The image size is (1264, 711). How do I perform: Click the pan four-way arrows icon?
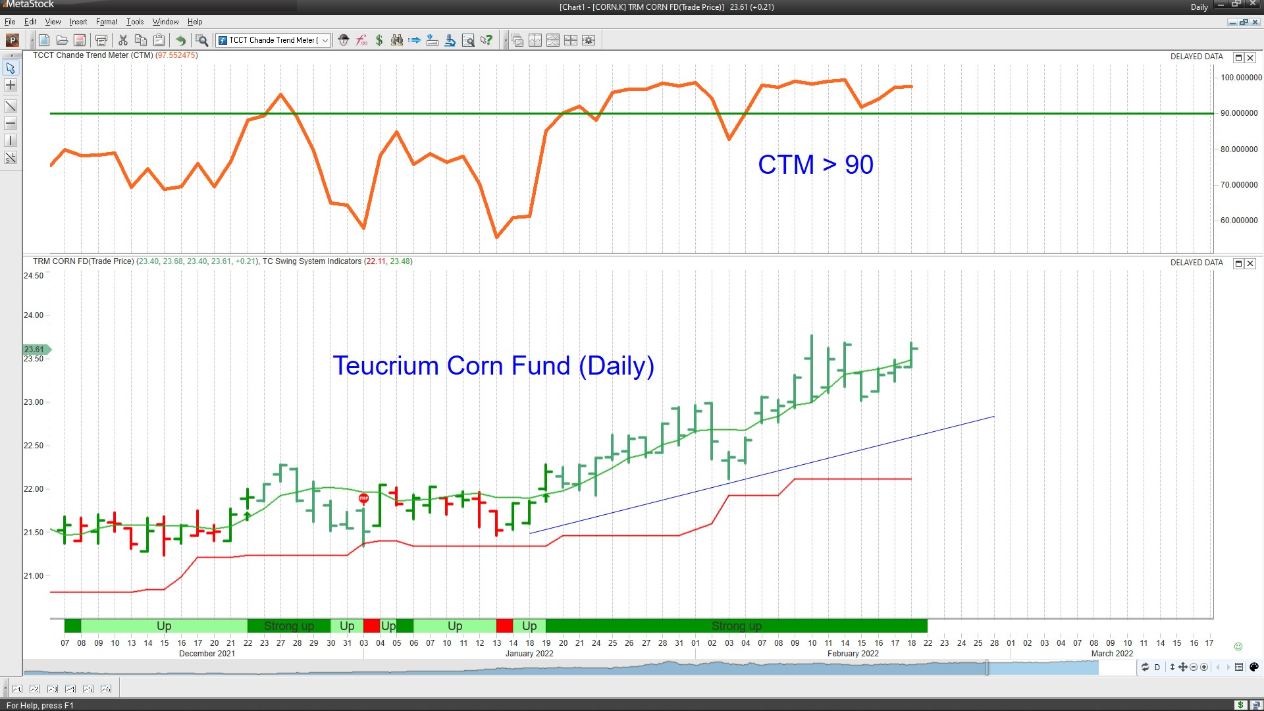(x=1183, y=667)
